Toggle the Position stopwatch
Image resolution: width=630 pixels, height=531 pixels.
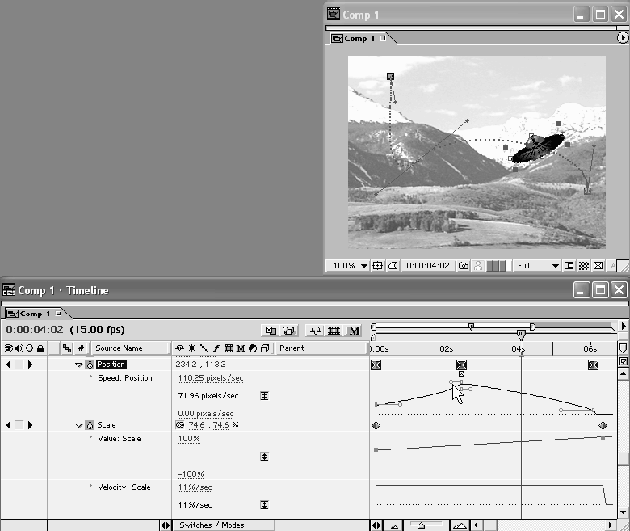click(90, 365)
